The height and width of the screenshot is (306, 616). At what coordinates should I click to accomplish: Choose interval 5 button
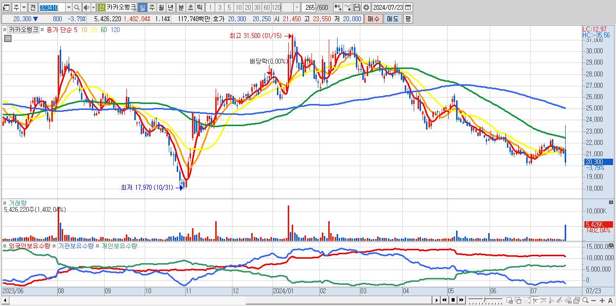click(x=229, y=7)
